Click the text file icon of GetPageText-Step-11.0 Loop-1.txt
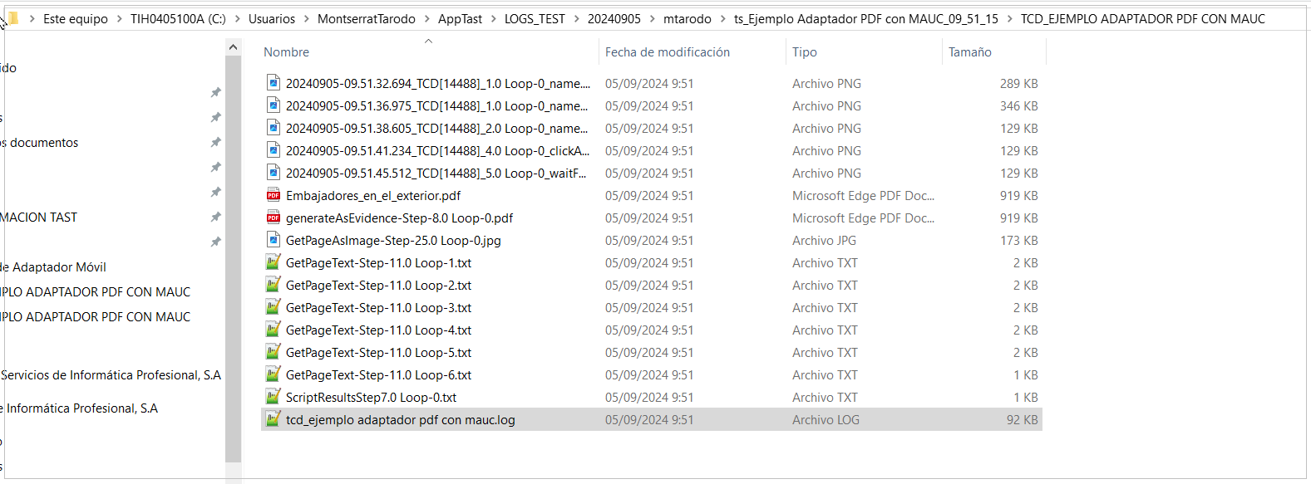1311x484 pixels. tap(273, 263)
